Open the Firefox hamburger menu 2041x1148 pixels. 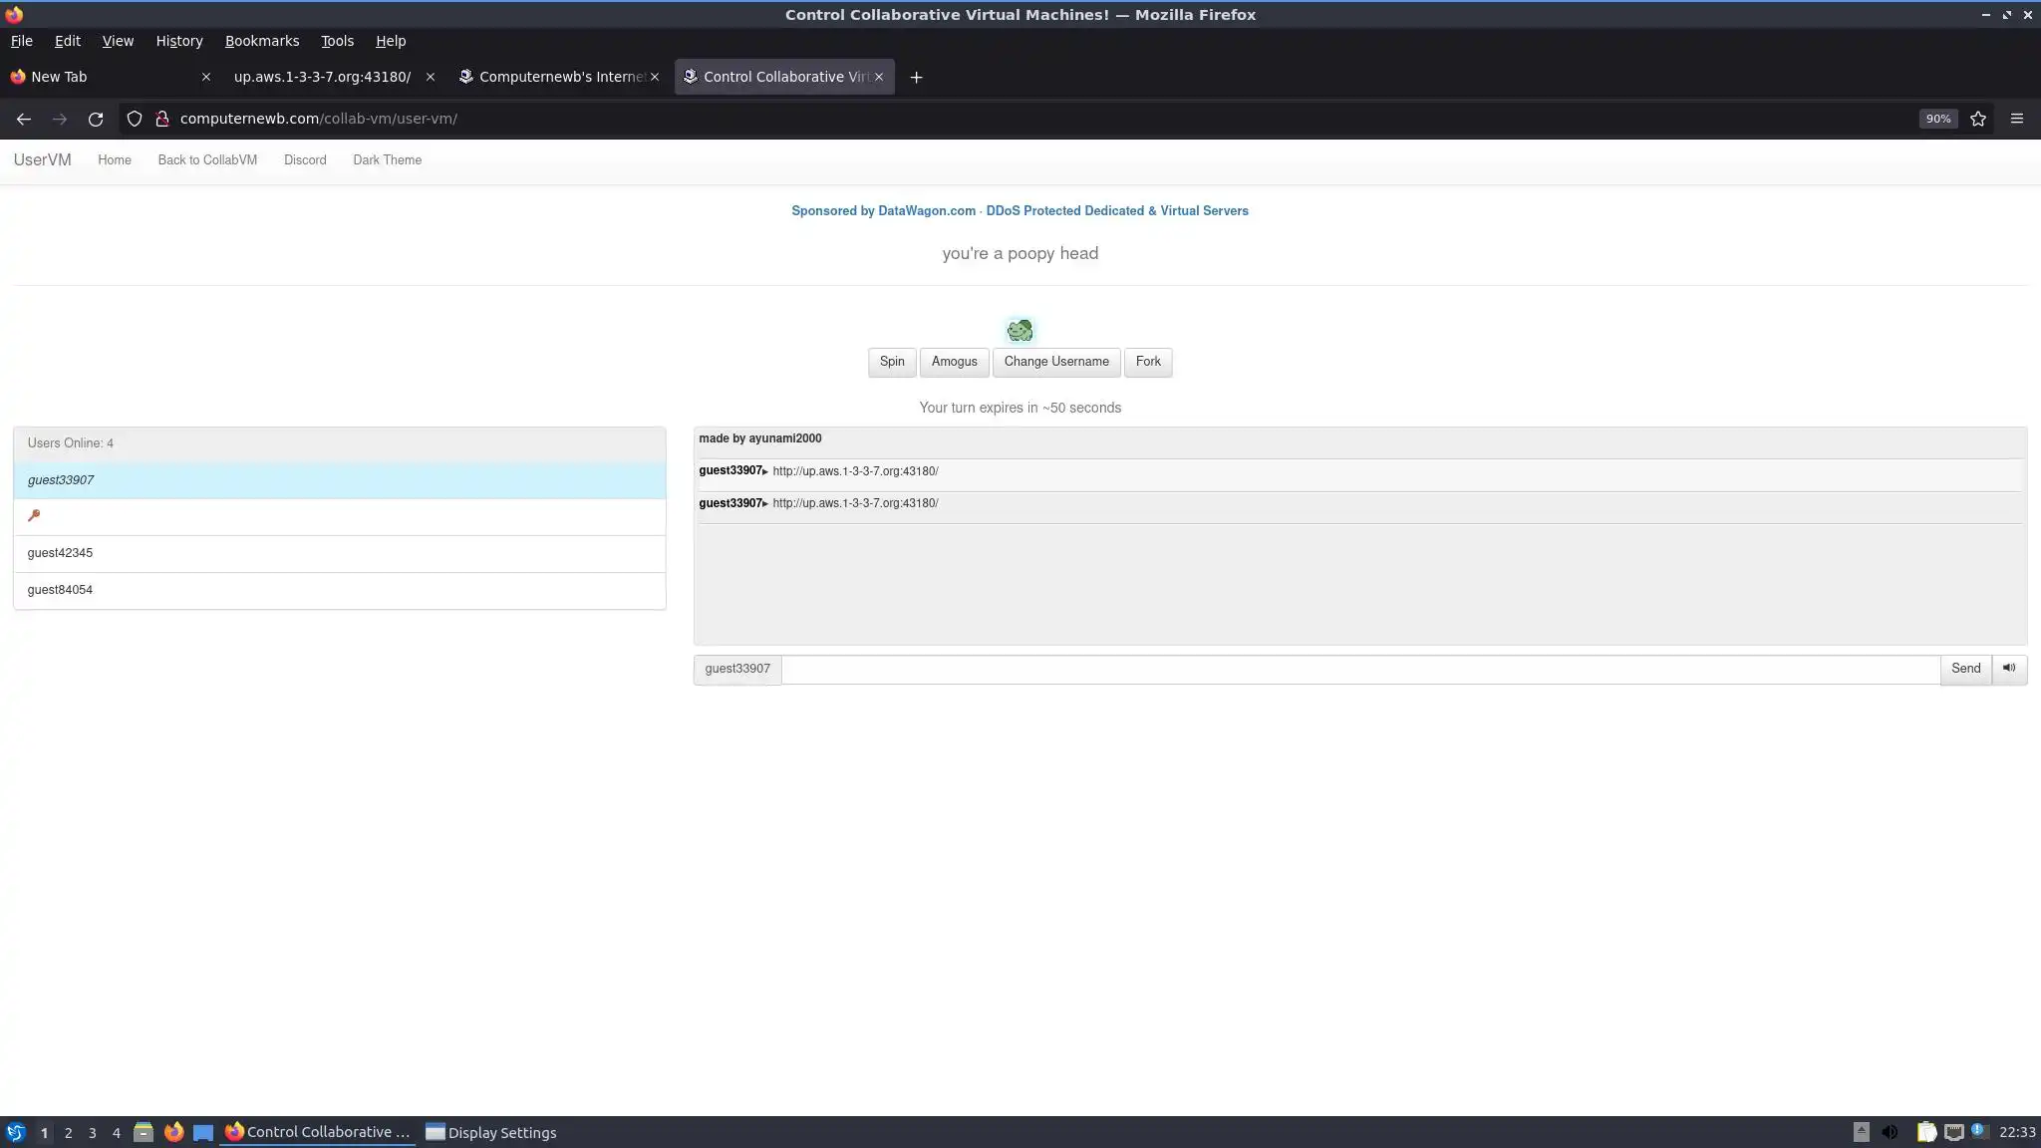(x=2017, y=119)
